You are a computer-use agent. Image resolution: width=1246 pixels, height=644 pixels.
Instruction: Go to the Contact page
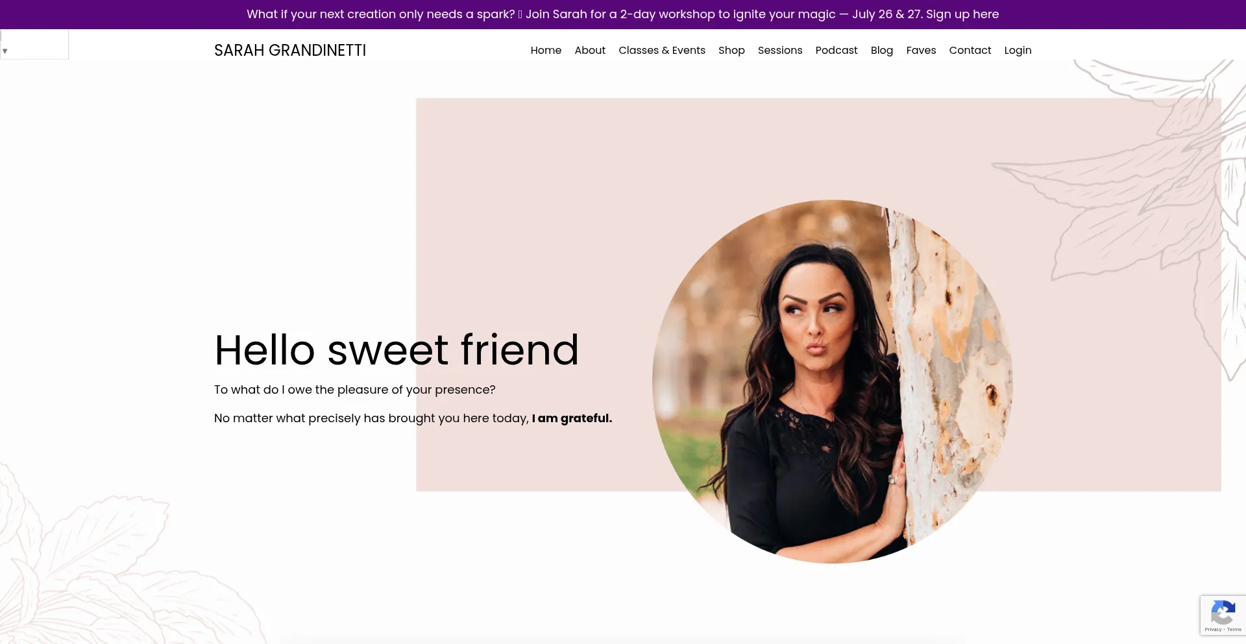click(x=970, y=50)
